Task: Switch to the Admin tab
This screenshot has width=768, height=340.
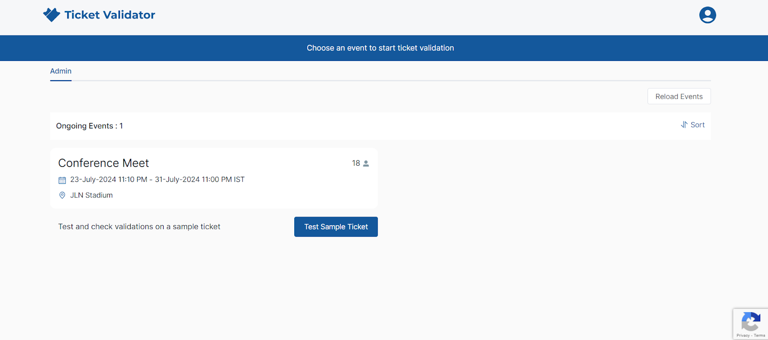Action: pyautogui.click(x=60, y=71)
